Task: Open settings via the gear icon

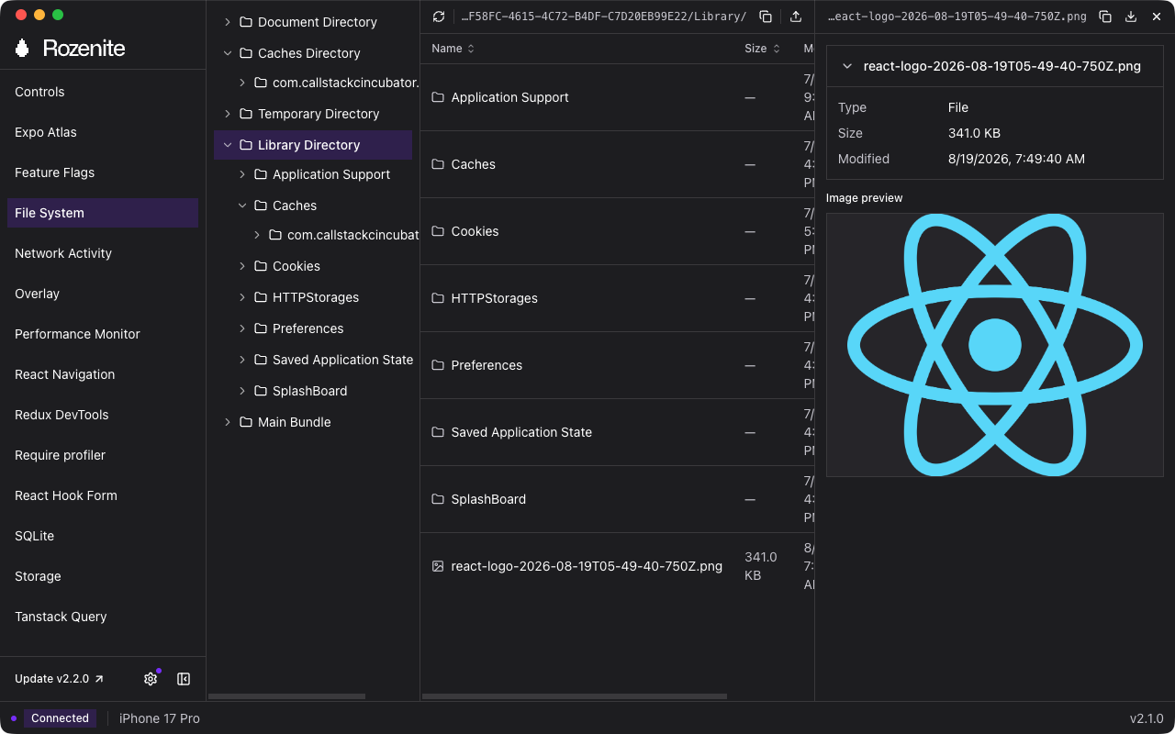Action: click(151, 679)
